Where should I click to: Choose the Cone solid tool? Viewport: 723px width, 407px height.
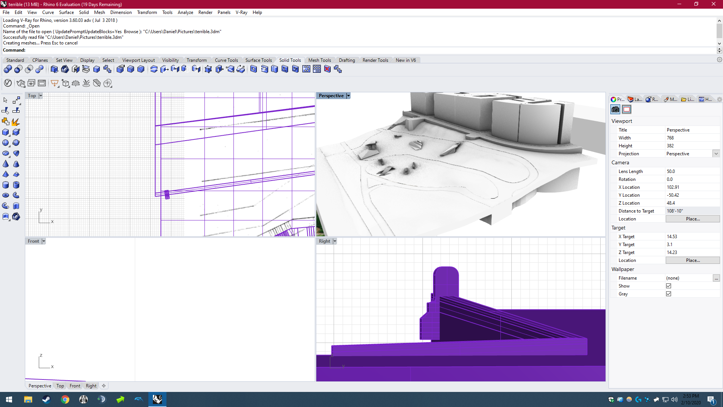(x=6, y=164)
